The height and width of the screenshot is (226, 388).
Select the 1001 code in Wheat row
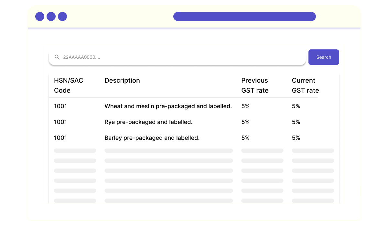(x=60, y=106)
